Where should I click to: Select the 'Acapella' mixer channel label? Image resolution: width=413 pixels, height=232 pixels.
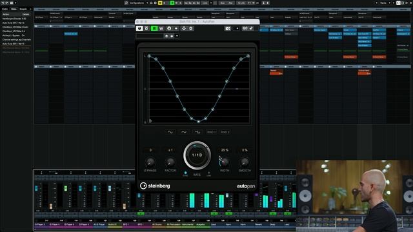coord(202,225)
